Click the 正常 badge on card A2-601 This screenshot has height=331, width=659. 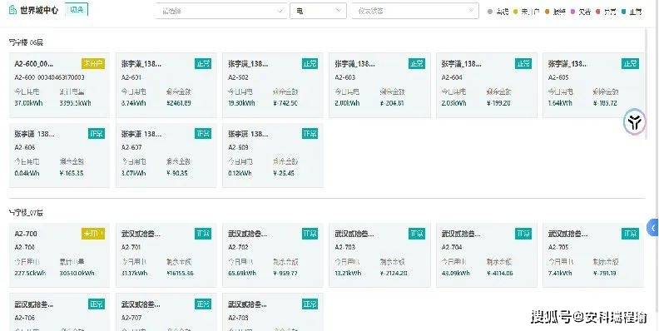click(x=203, y=63)
